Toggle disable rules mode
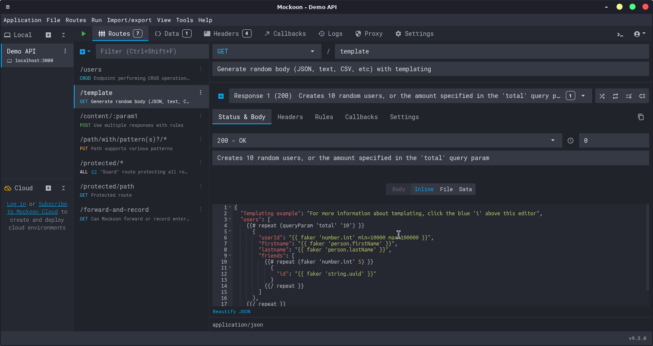The image size is (653, 346). point(629,96)
